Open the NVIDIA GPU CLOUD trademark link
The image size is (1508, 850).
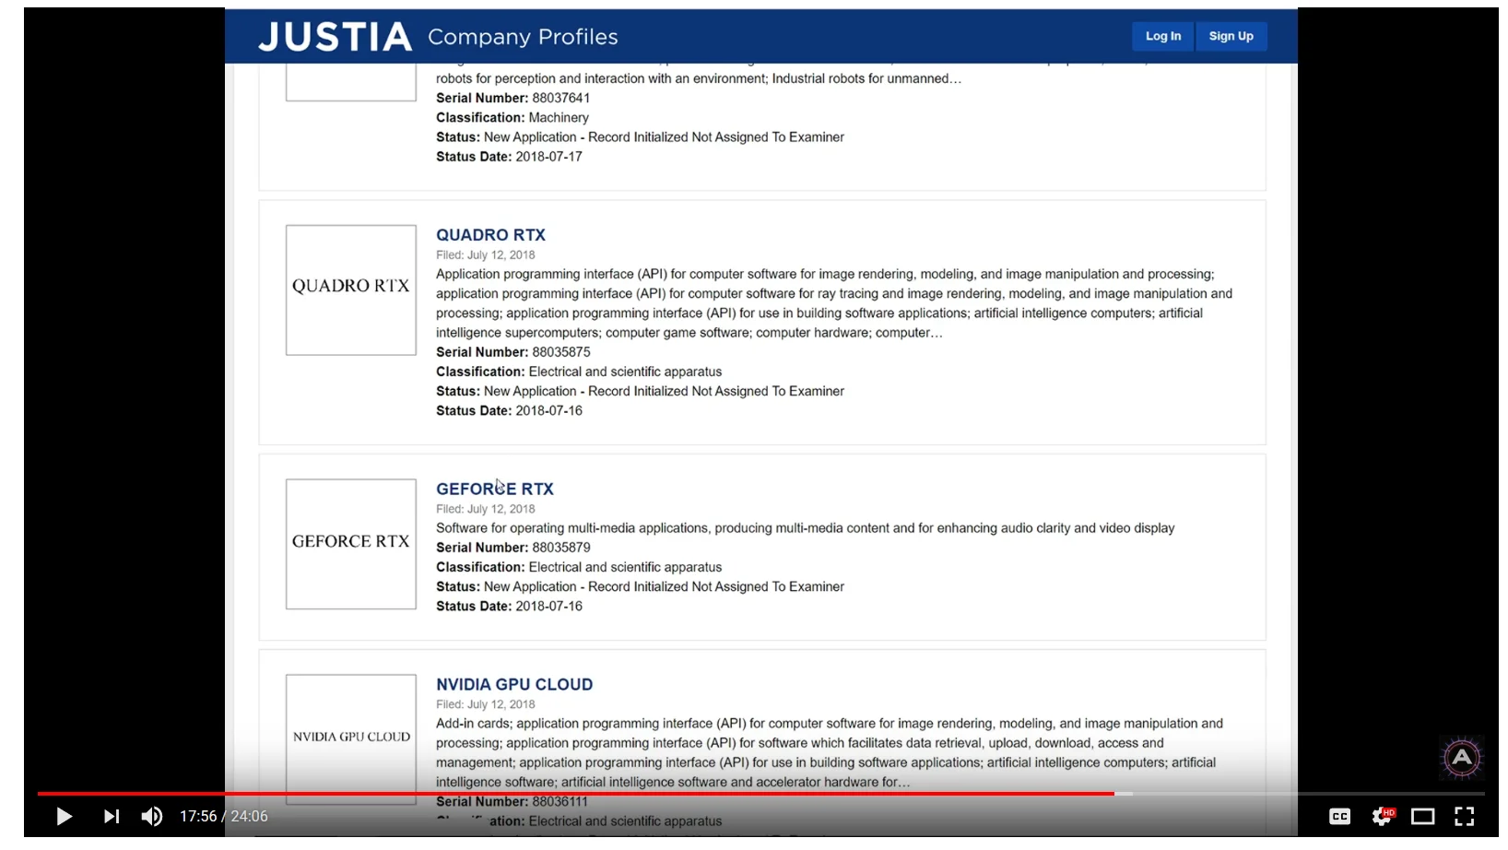click(x=514, y=685)
